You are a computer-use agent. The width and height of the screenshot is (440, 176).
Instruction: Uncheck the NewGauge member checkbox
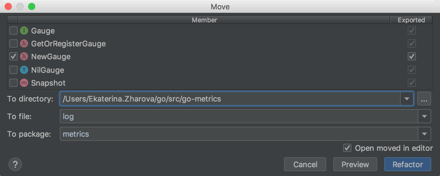(13, 57)
